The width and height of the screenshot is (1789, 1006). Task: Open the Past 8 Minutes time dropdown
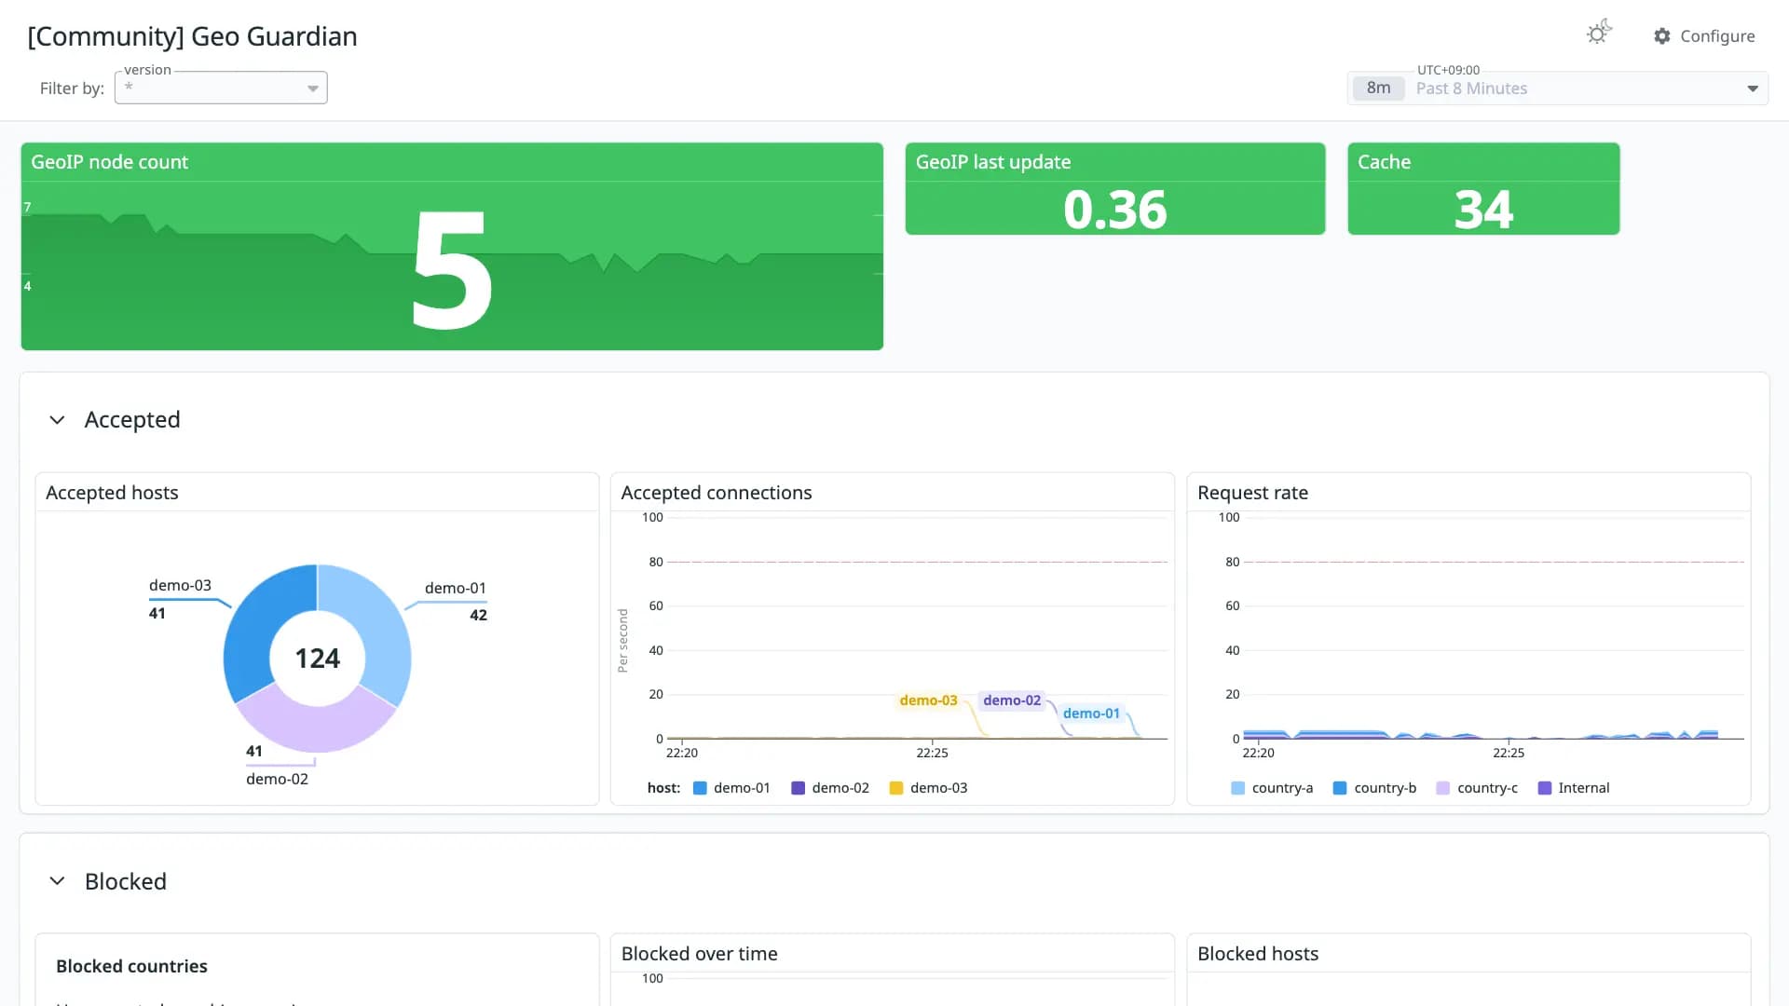1558,88
